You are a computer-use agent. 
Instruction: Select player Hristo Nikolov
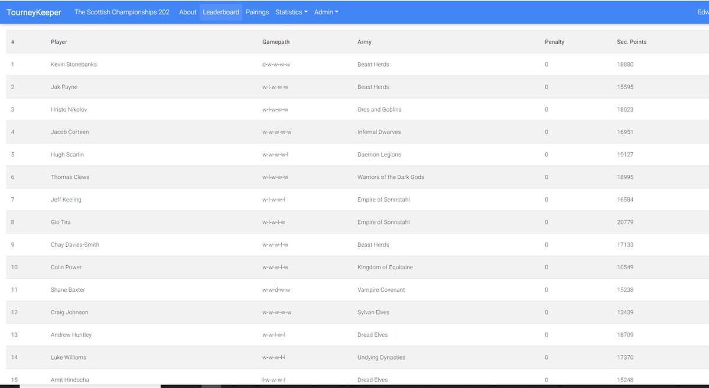pyautogui.click(x=69, y=109)
